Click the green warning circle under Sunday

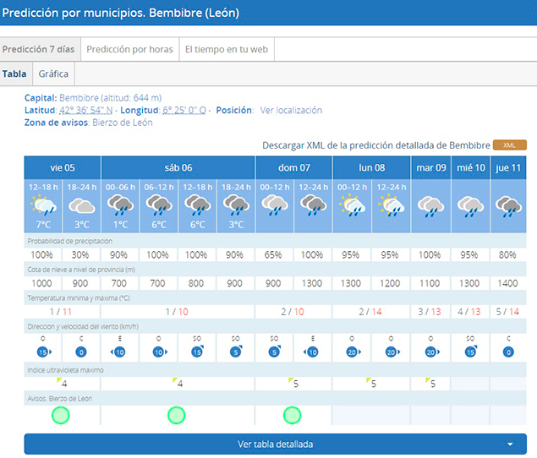[292, 415]
